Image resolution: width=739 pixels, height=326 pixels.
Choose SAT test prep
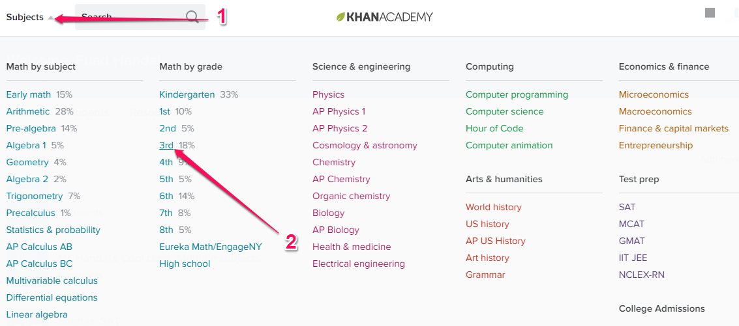pos(627,207)
